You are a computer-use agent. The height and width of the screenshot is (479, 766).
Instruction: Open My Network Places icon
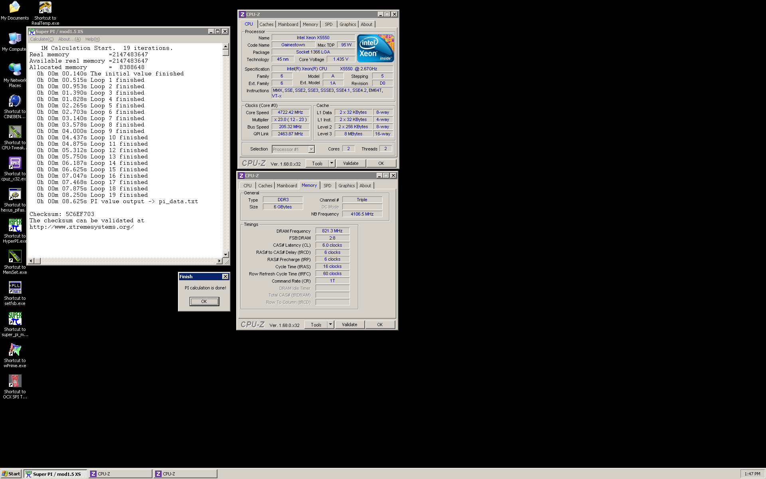pos(15,75)
